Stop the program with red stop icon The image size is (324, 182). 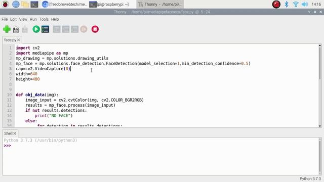click(x=95, y=29)
